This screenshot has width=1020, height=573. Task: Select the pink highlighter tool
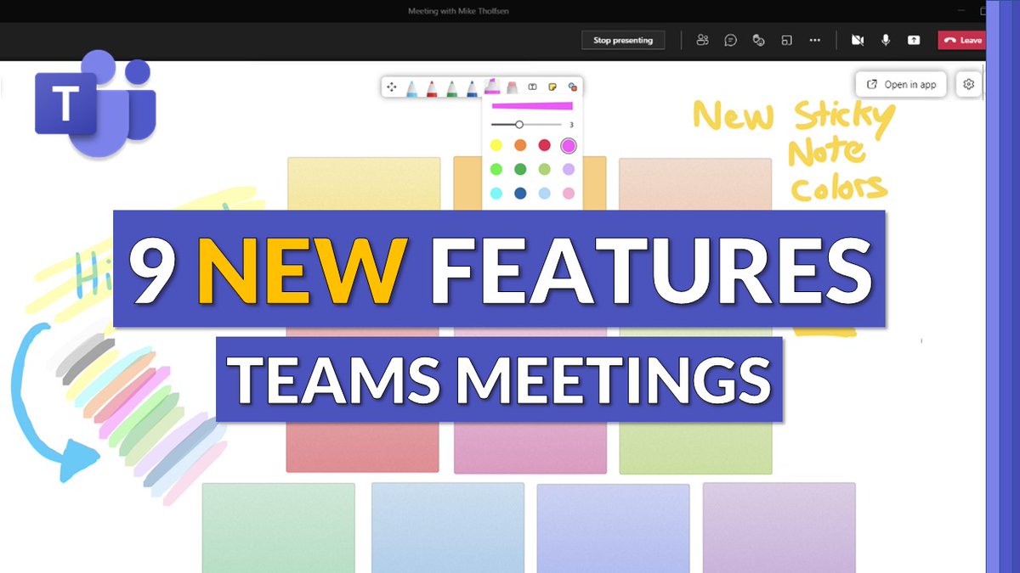click(x=491, y=87)
